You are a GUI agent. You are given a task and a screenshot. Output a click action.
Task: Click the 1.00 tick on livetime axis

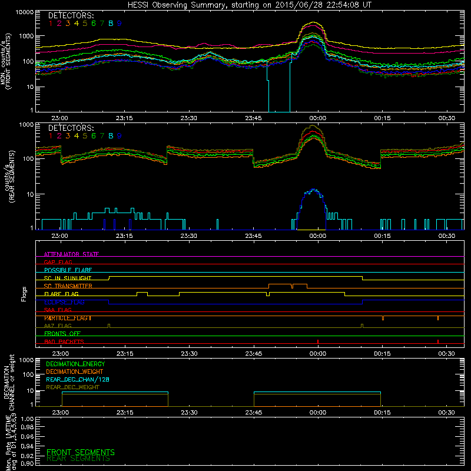tap(27, 419)
